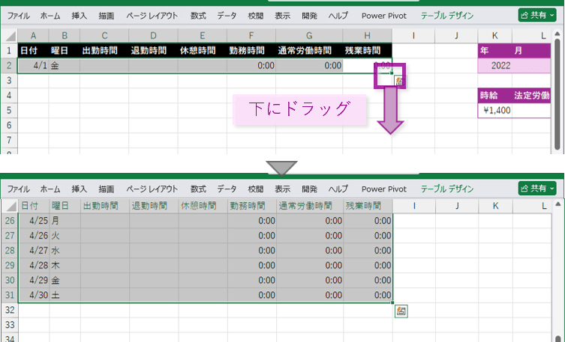Select the 4/26 date cell

(x=34, y=236)
